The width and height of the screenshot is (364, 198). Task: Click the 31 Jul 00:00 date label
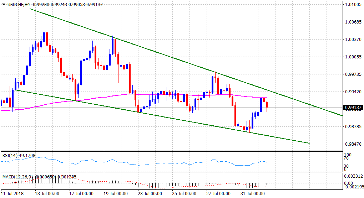[x=253, y=194]
